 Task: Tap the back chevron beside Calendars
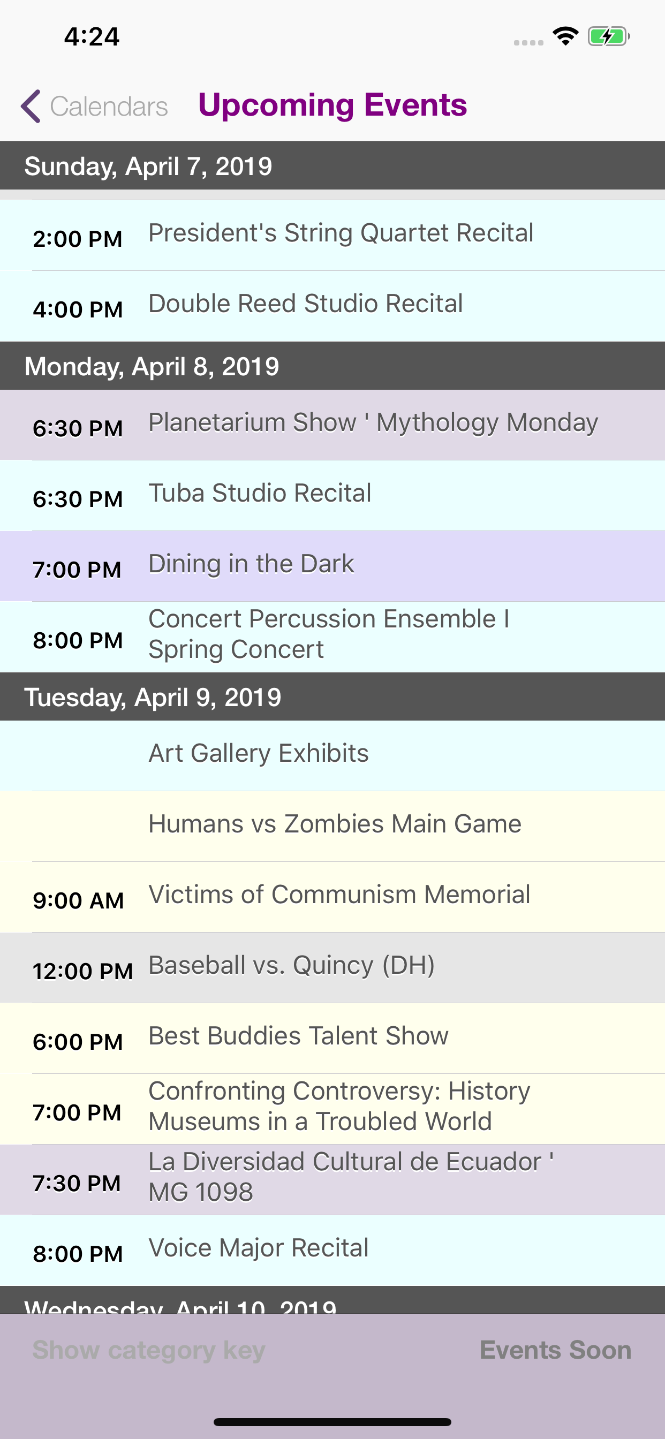(31, 106)
